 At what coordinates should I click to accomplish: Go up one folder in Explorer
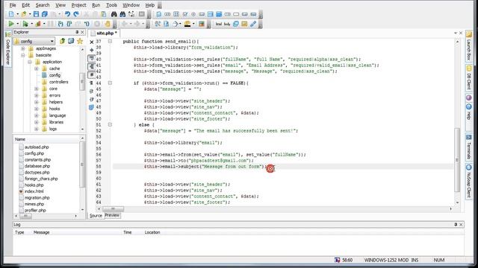point(63,41)
